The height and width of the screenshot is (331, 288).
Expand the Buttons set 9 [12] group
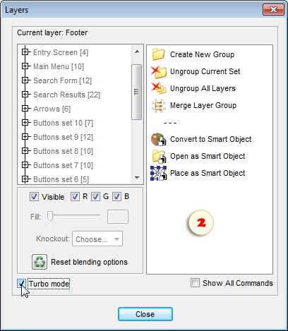(x=25, y=137)
